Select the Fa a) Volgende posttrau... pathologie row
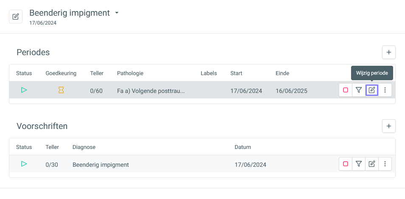The width and height of the screenshot is (405, 199). coord(202,90)
